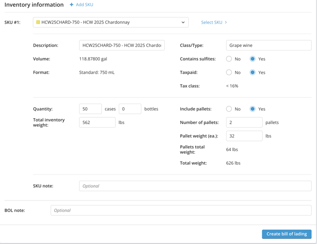Focus the Quantity bottles field
317x244 pixels.
pos(130,109)
